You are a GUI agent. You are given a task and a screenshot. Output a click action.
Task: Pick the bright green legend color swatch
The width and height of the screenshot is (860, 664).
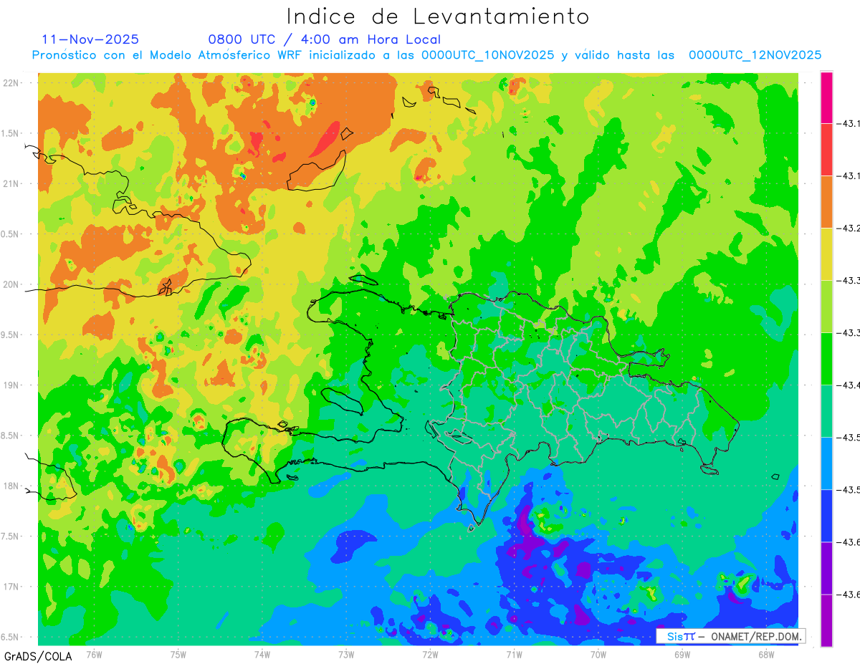(x=826, y=359)
